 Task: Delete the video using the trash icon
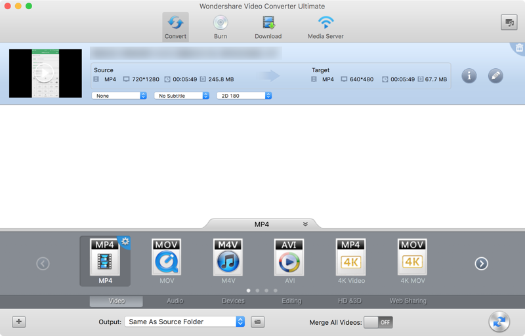[519, 48]
